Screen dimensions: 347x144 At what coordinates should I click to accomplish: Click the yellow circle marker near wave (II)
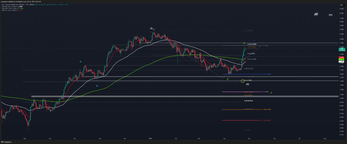click(x=242, y=81)
